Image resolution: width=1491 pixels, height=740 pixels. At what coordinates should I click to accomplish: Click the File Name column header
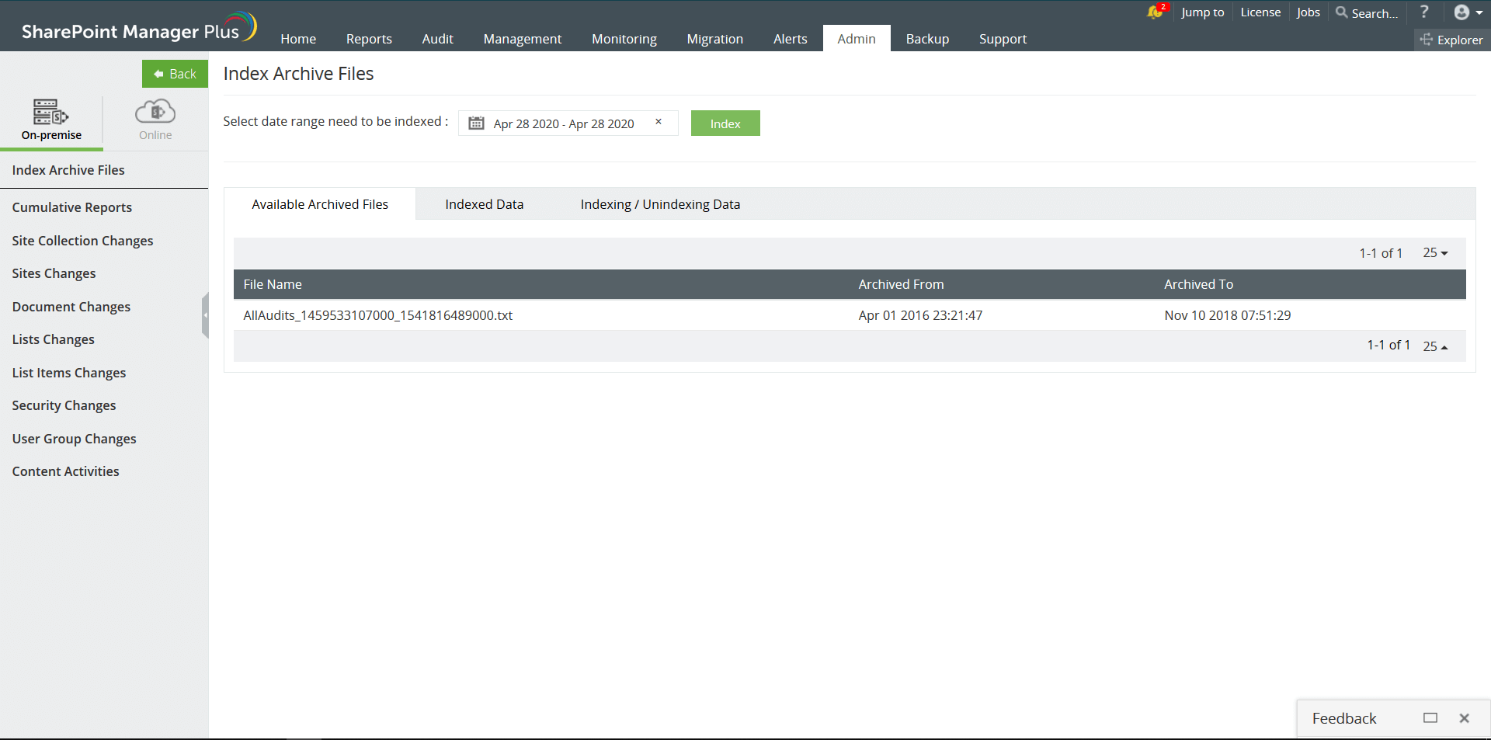(x=273, y=284)
